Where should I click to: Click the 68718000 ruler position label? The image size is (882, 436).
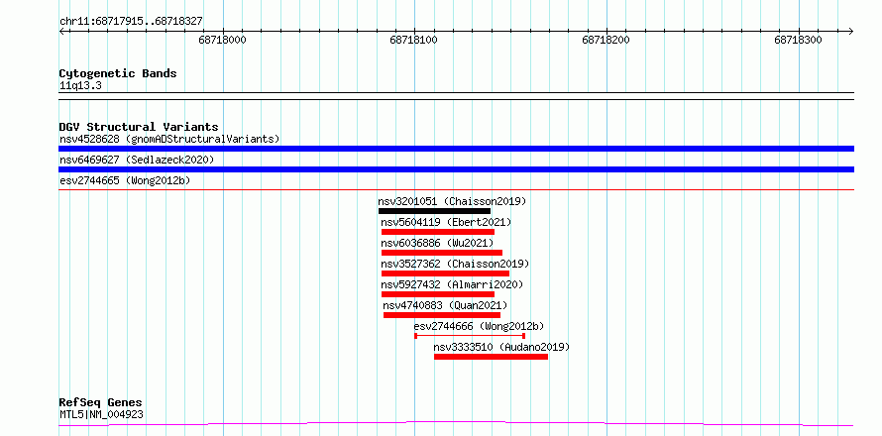click(223, 40)
